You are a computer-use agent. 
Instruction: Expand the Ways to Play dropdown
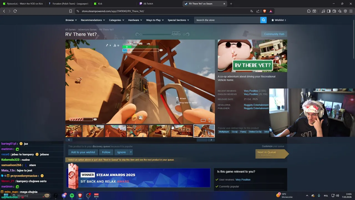point(155,20)
